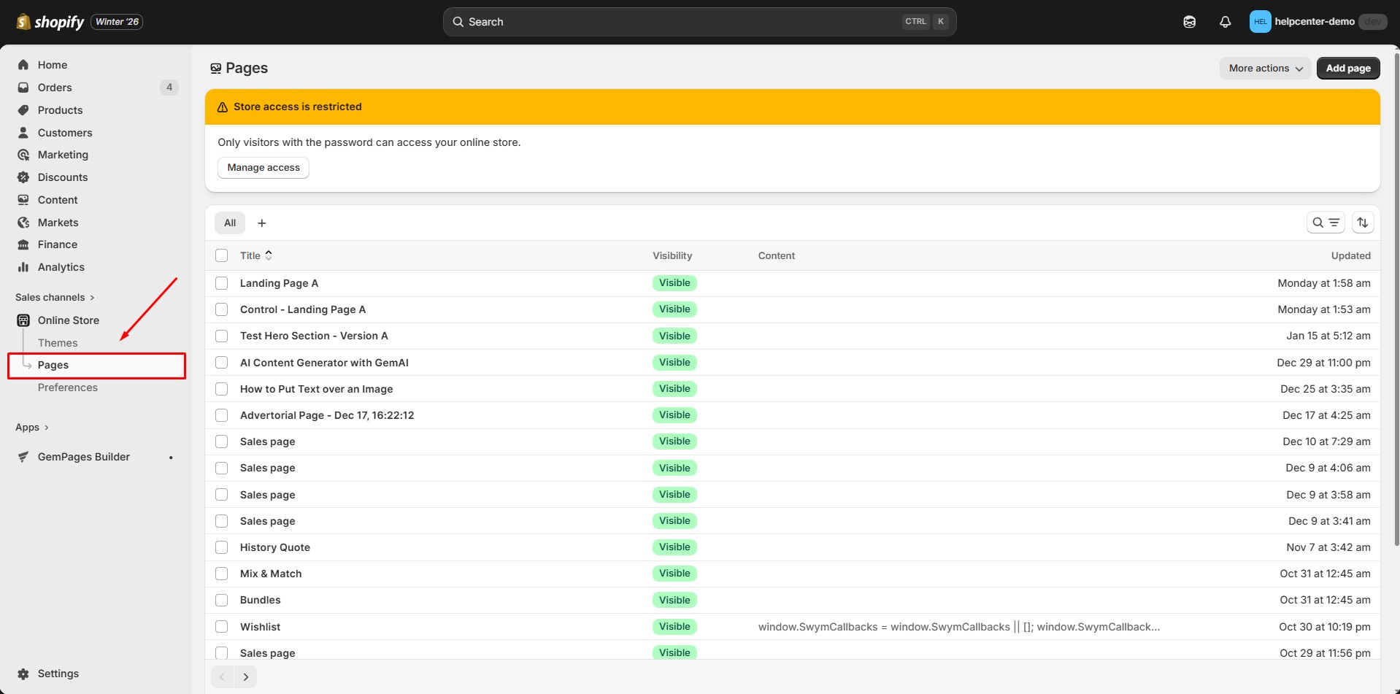Tick the History Quote row checkbox
The image size is (1400, 694).
(222, 547)
